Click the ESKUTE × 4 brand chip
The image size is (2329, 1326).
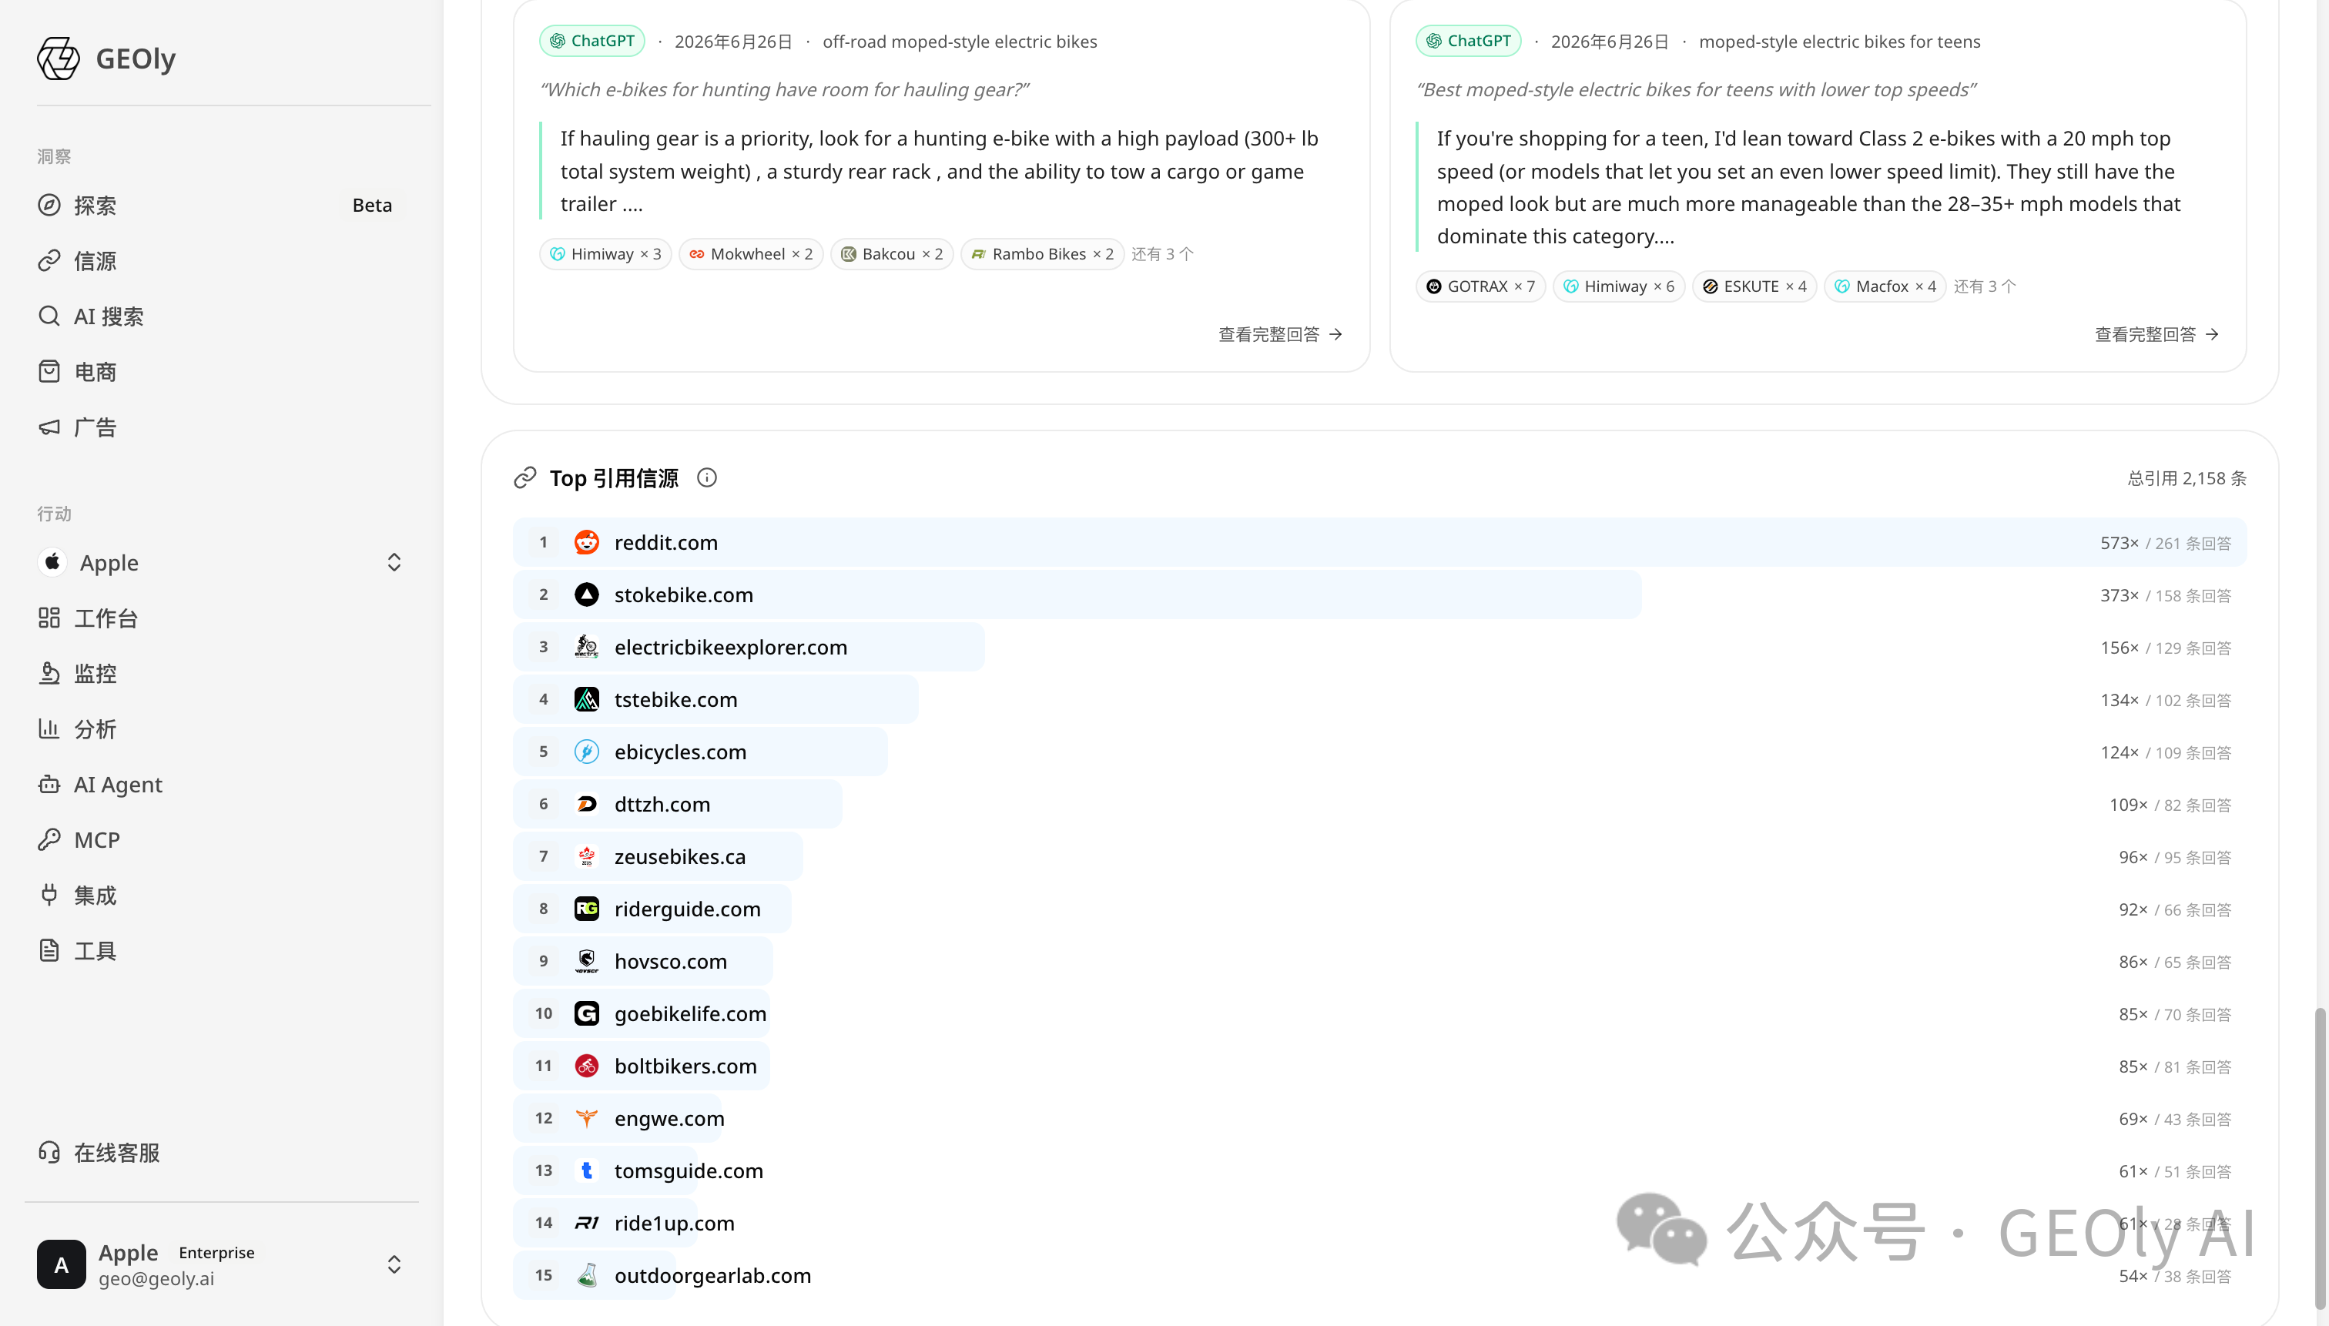(1755, 286)
